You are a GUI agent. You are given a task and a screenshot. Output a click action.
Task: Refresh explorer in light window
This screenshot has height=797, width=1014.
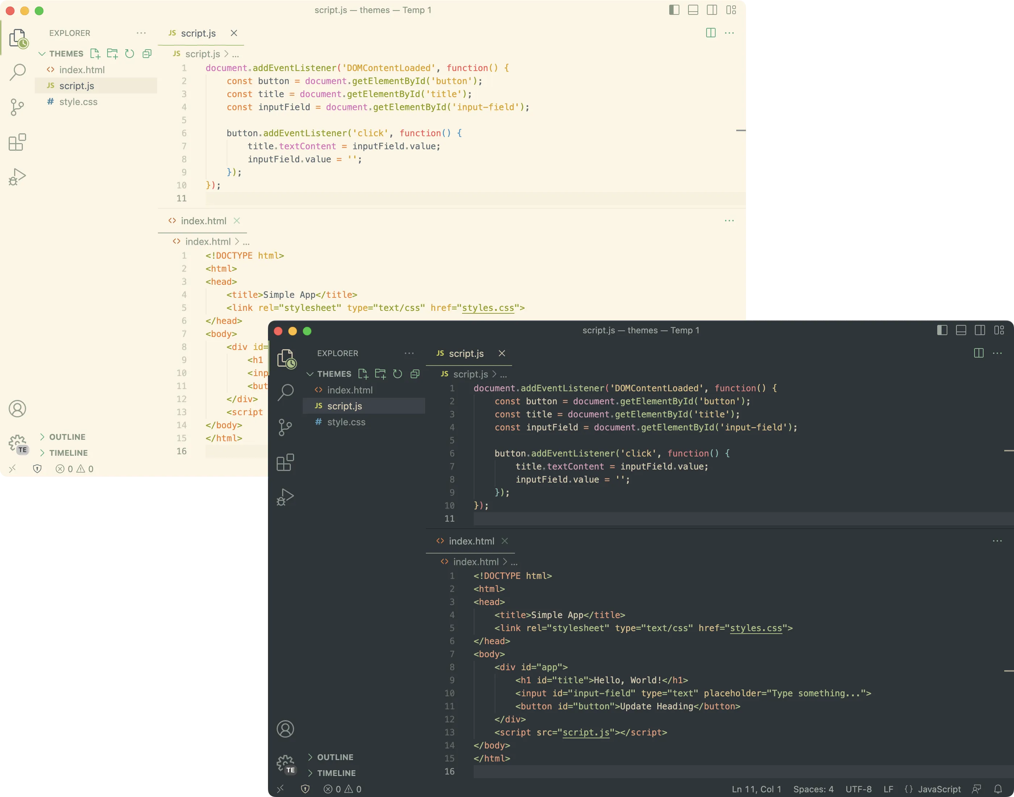[130, 54]
